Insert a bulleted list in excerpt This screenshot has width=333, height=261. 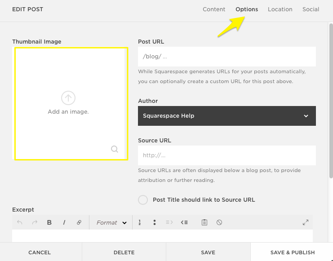click(155, 222)
